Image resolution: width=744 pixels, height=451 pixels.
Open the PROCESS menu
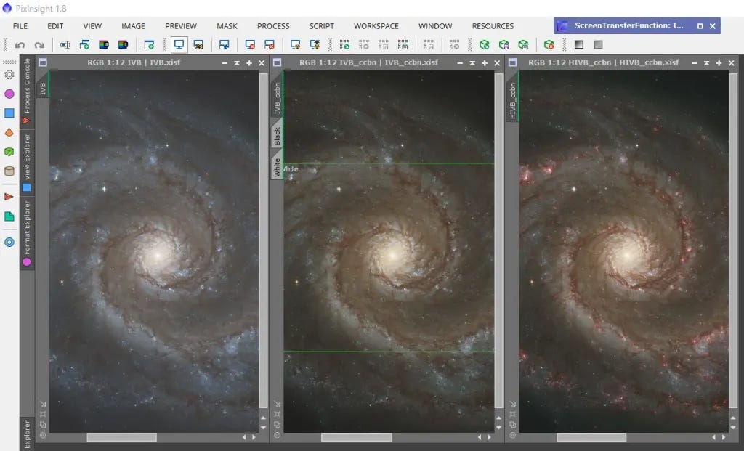273,26
